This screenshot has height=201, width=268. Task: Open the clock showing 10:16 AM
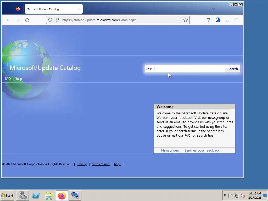(255, 196)
